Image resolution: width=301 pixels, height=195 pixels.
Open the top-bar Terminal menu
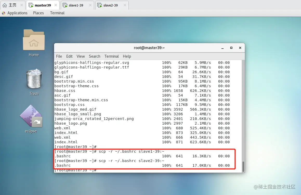click(57, 13)
